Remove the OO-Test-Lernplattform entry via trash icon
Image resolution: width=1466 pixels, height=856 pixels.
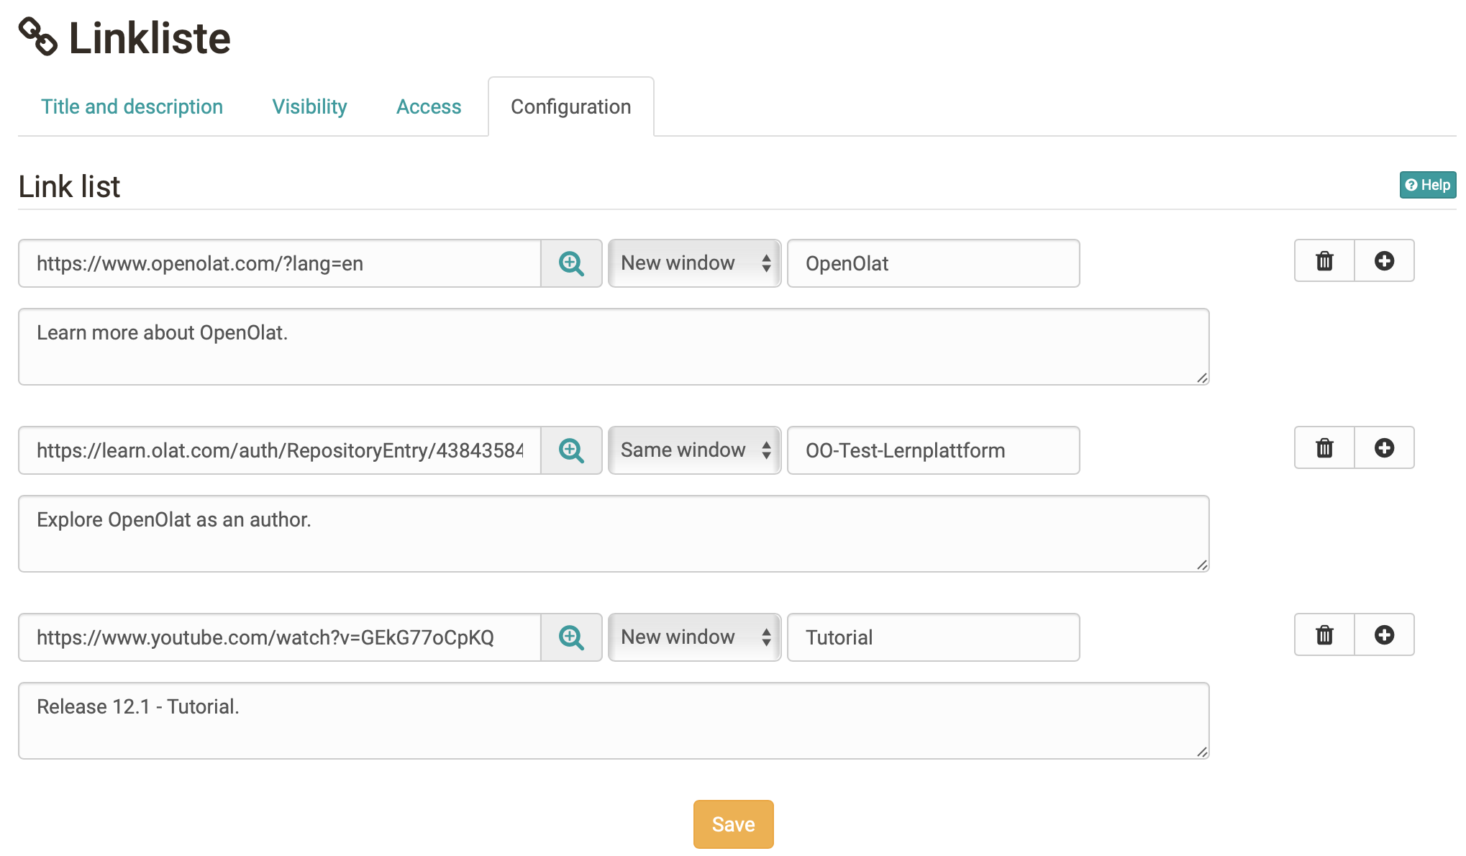(x=1324, y=448)
